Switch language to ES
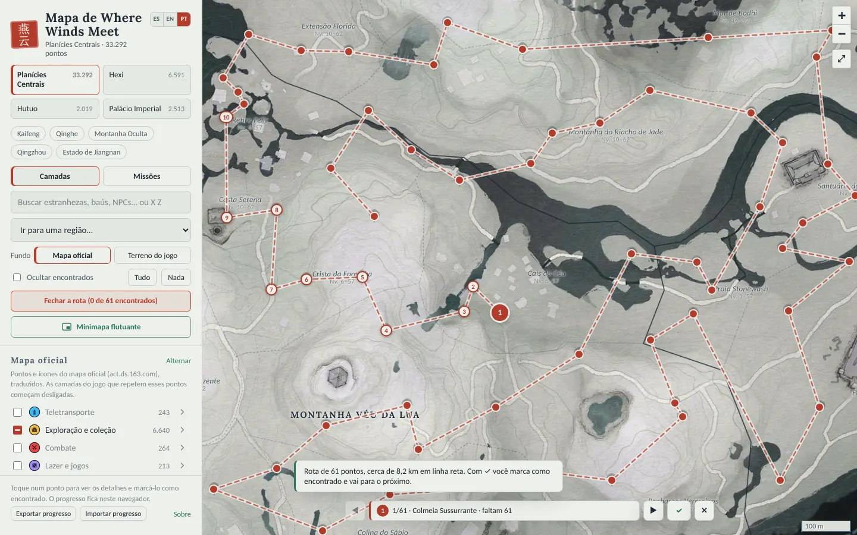This screenshot has height=535, width=857. click(x=157, y=19)
